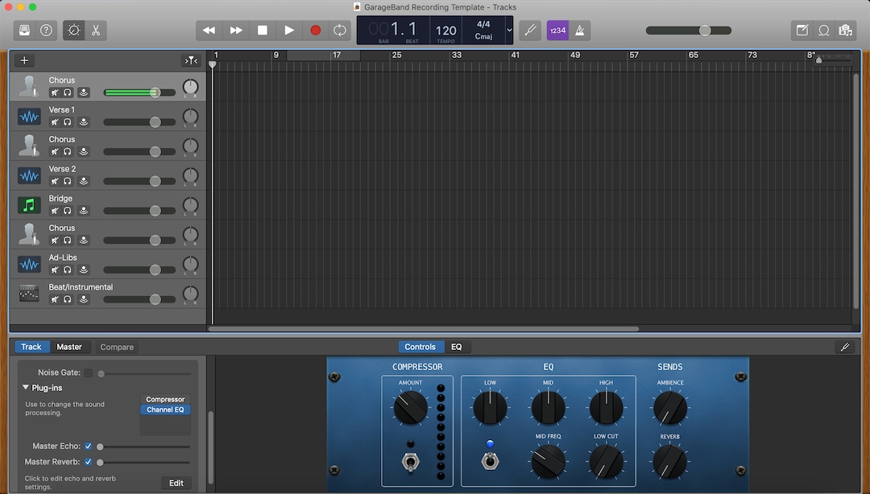Switch to the Master tab
Screen dimensions: 870x494
coord(69,347)
